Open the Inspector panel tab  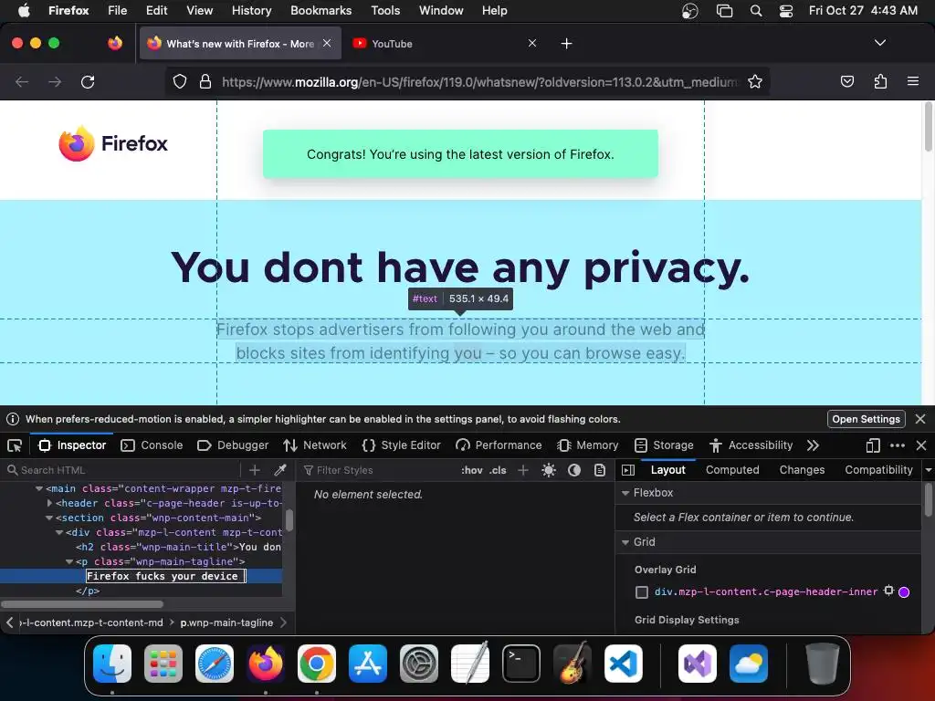[x=72, y=445]
